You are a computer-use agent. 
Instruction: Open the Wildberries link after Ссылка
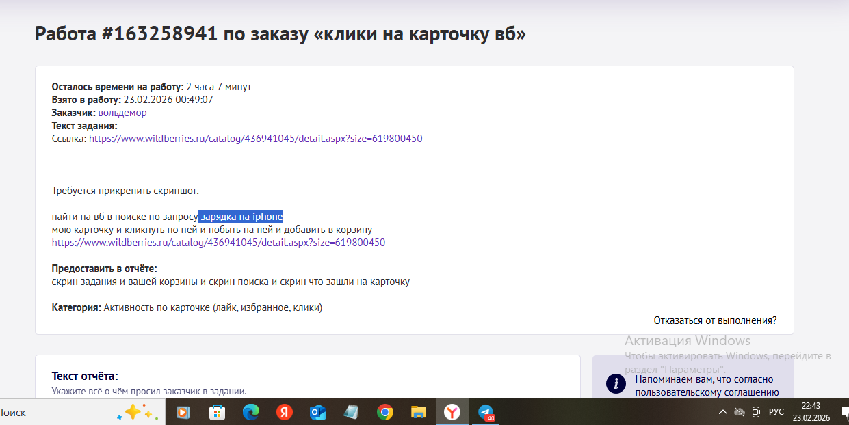click(x=255, y=139)
